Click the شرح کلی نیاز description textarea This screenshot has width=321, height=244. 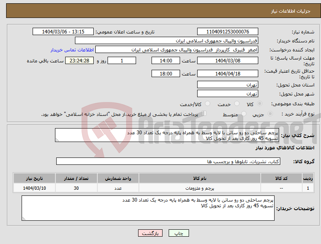coord(167,135)
